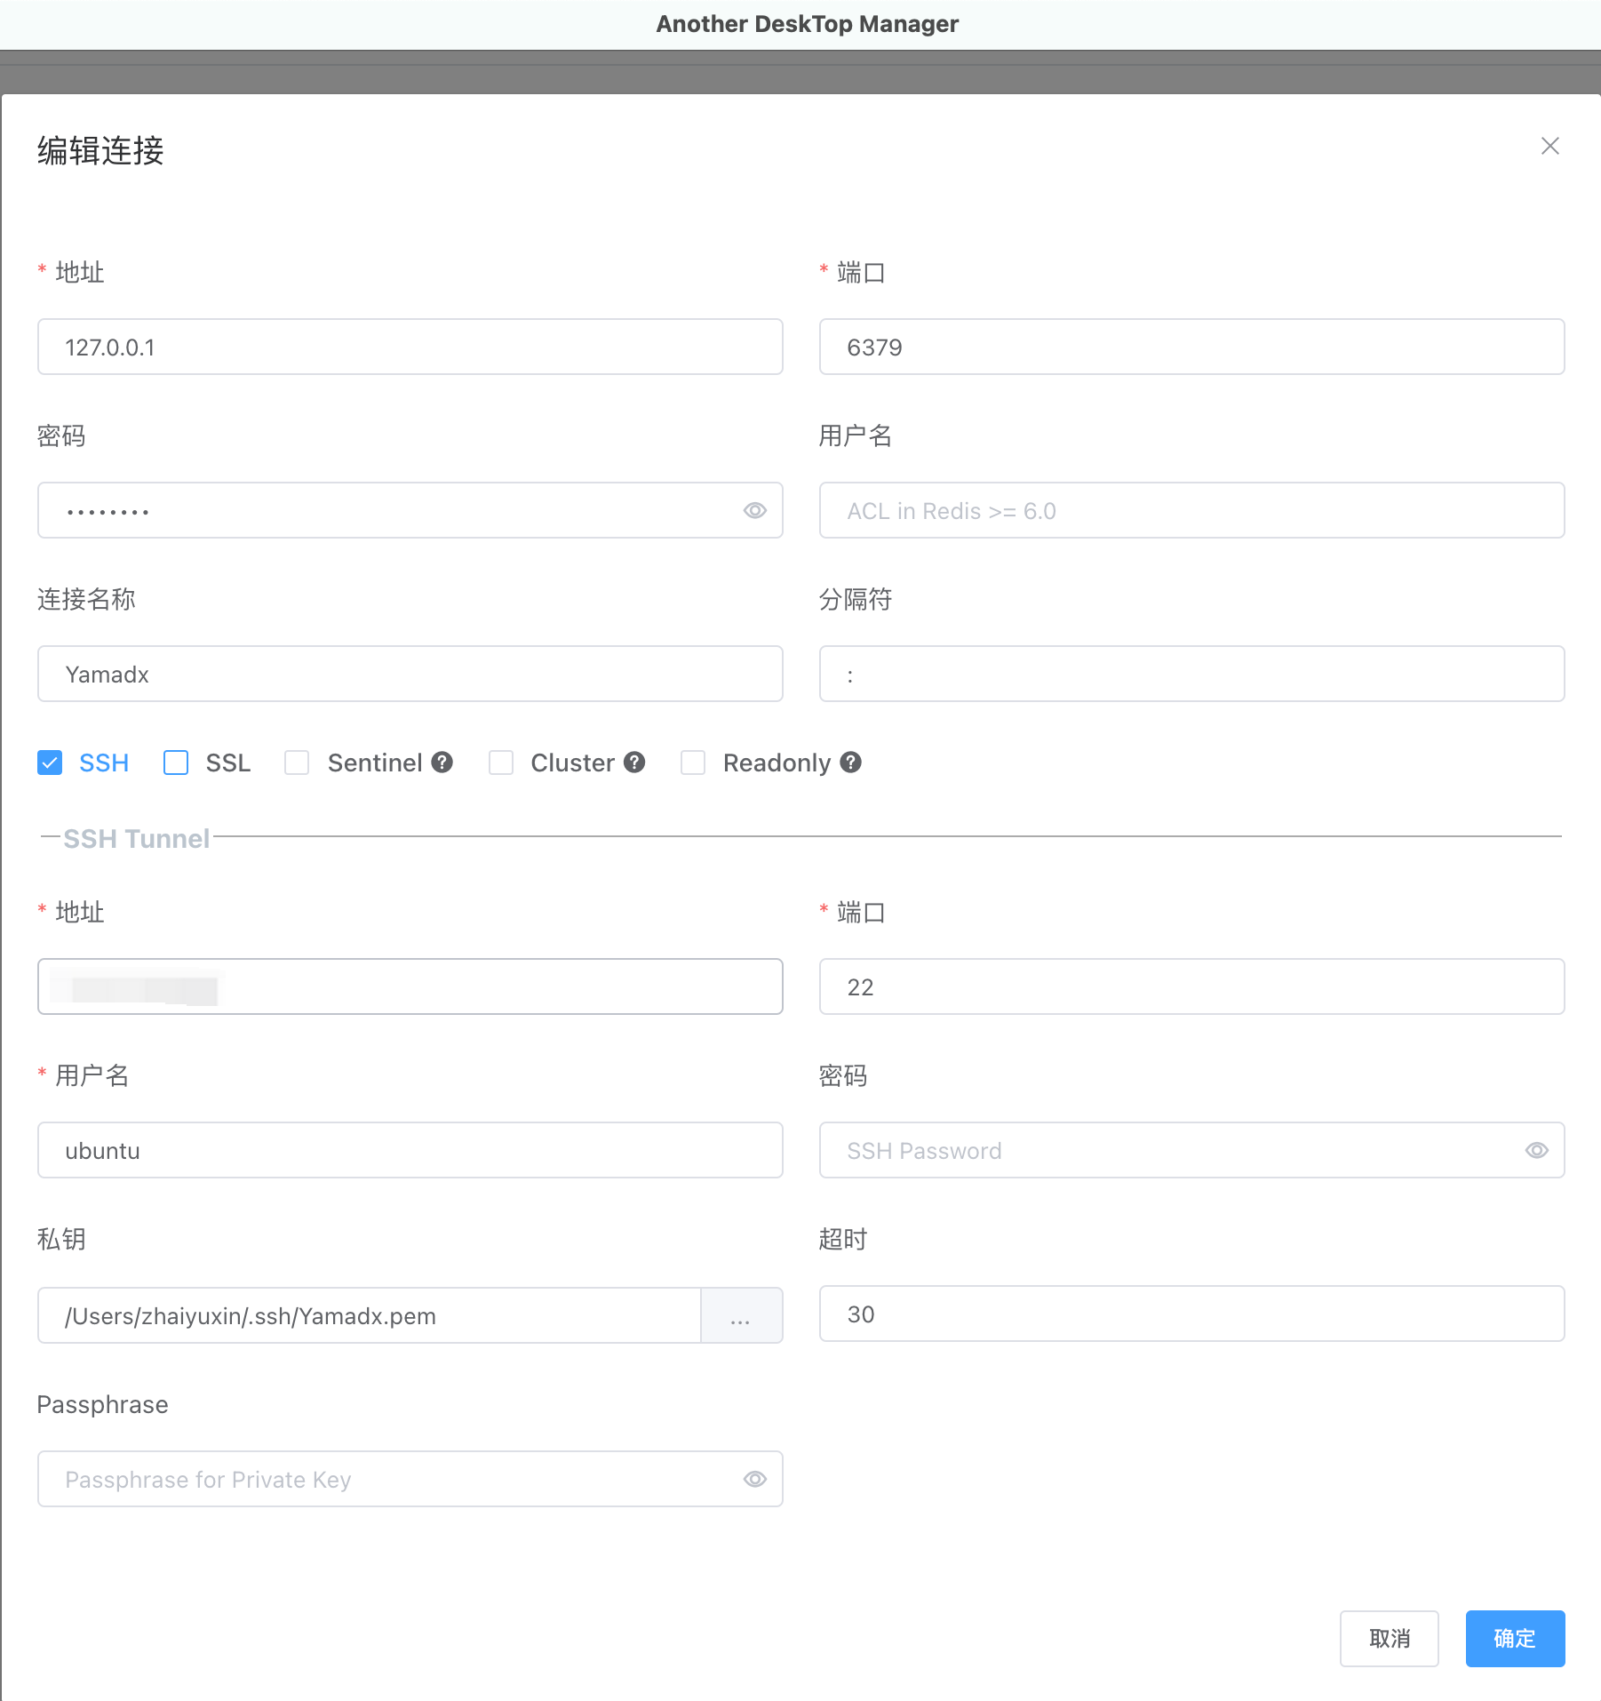Focus the Redis port field 6379
The image size is (1601, 1701).
click(1192, 347)
